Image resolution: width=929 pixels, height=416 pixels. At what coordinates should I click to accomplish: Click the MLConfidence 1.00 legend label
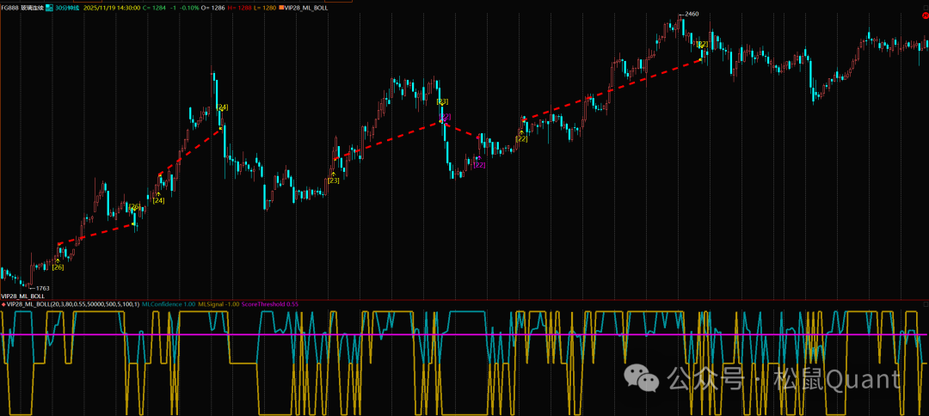(169, 304)
